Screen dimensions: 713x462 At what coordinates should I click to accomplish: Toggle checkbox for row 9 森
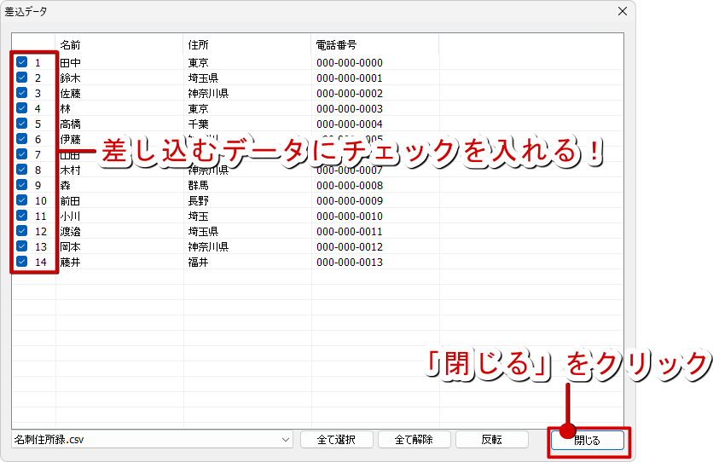coord(22,185)
